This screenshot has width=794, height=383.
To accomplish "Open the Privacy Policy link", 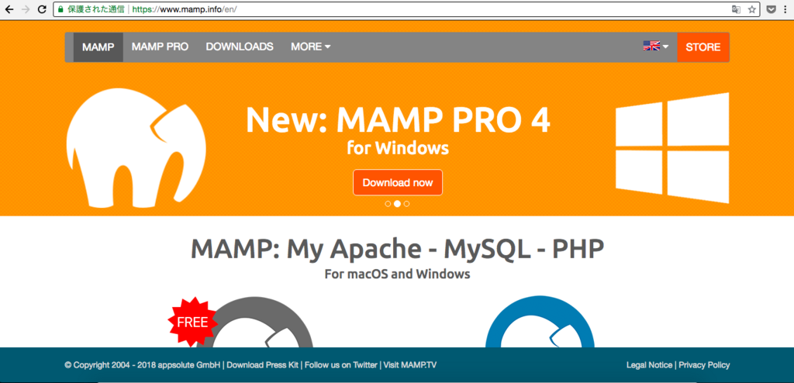I will [x=704, y=364].
